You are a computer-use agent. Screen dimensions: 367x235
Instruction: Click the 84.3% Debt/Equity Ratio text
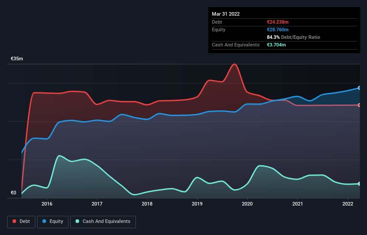coord(293,37)
